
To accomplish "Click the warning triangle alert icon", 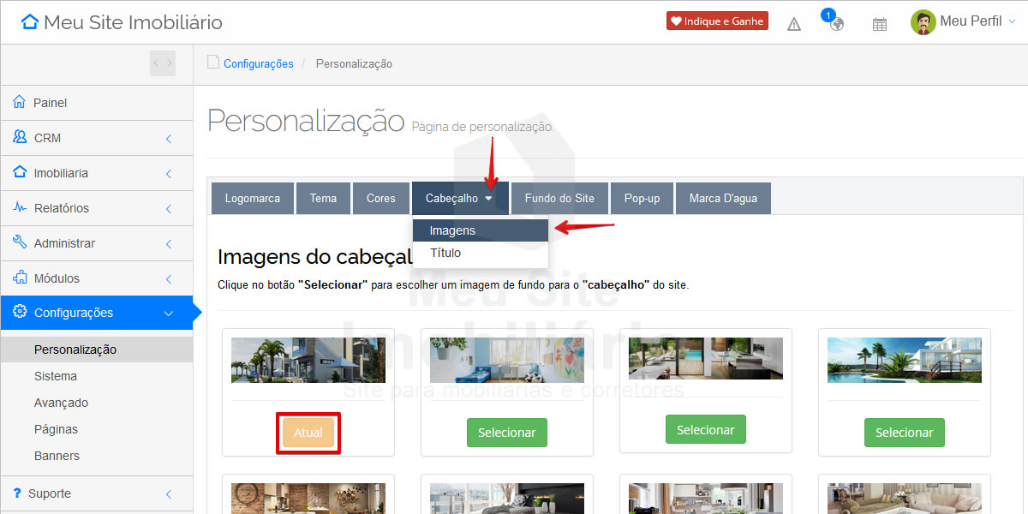I will [794, 24].
